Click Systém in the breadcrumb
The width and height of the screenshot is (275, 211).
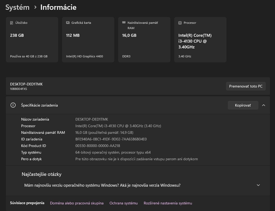17,7
